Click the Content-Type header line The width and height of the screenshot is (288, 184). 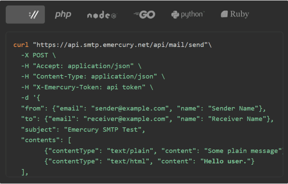(93, 77)
